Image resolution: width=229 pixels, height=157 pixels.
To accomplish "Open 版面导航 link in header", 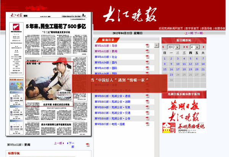I will [x=206, y=29].
